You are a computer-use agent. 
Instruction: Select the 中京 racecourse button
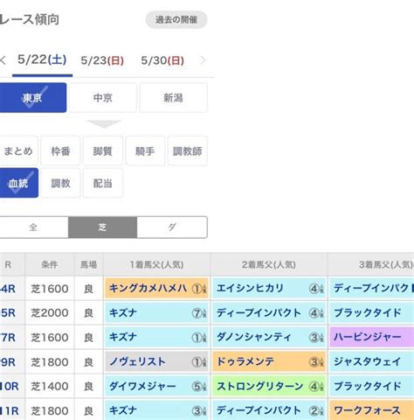pos(103,98)
